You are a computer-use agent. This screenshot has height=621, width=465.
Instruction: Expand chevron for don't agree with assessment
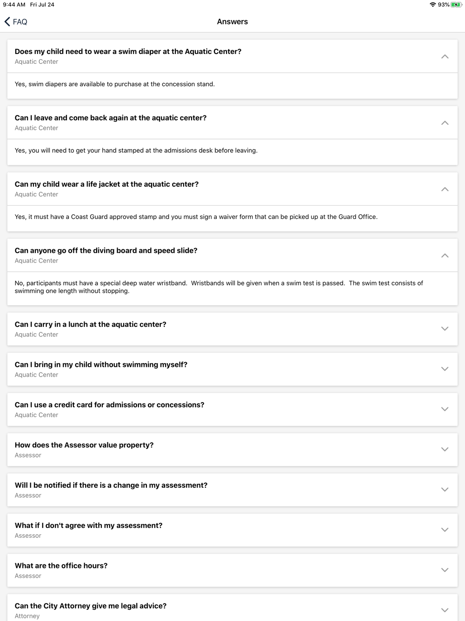tap(445, 530)
